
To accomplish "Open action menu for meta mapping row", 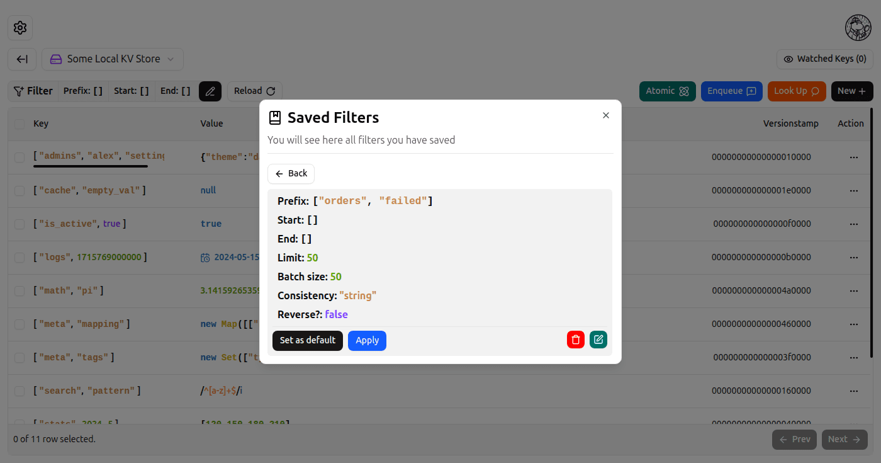I will point(854,324).
